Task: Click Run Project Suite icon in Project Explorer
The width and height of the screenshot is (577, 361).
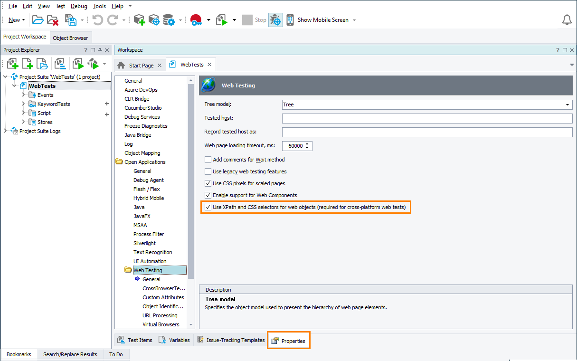Action: (x=93, y=64)
